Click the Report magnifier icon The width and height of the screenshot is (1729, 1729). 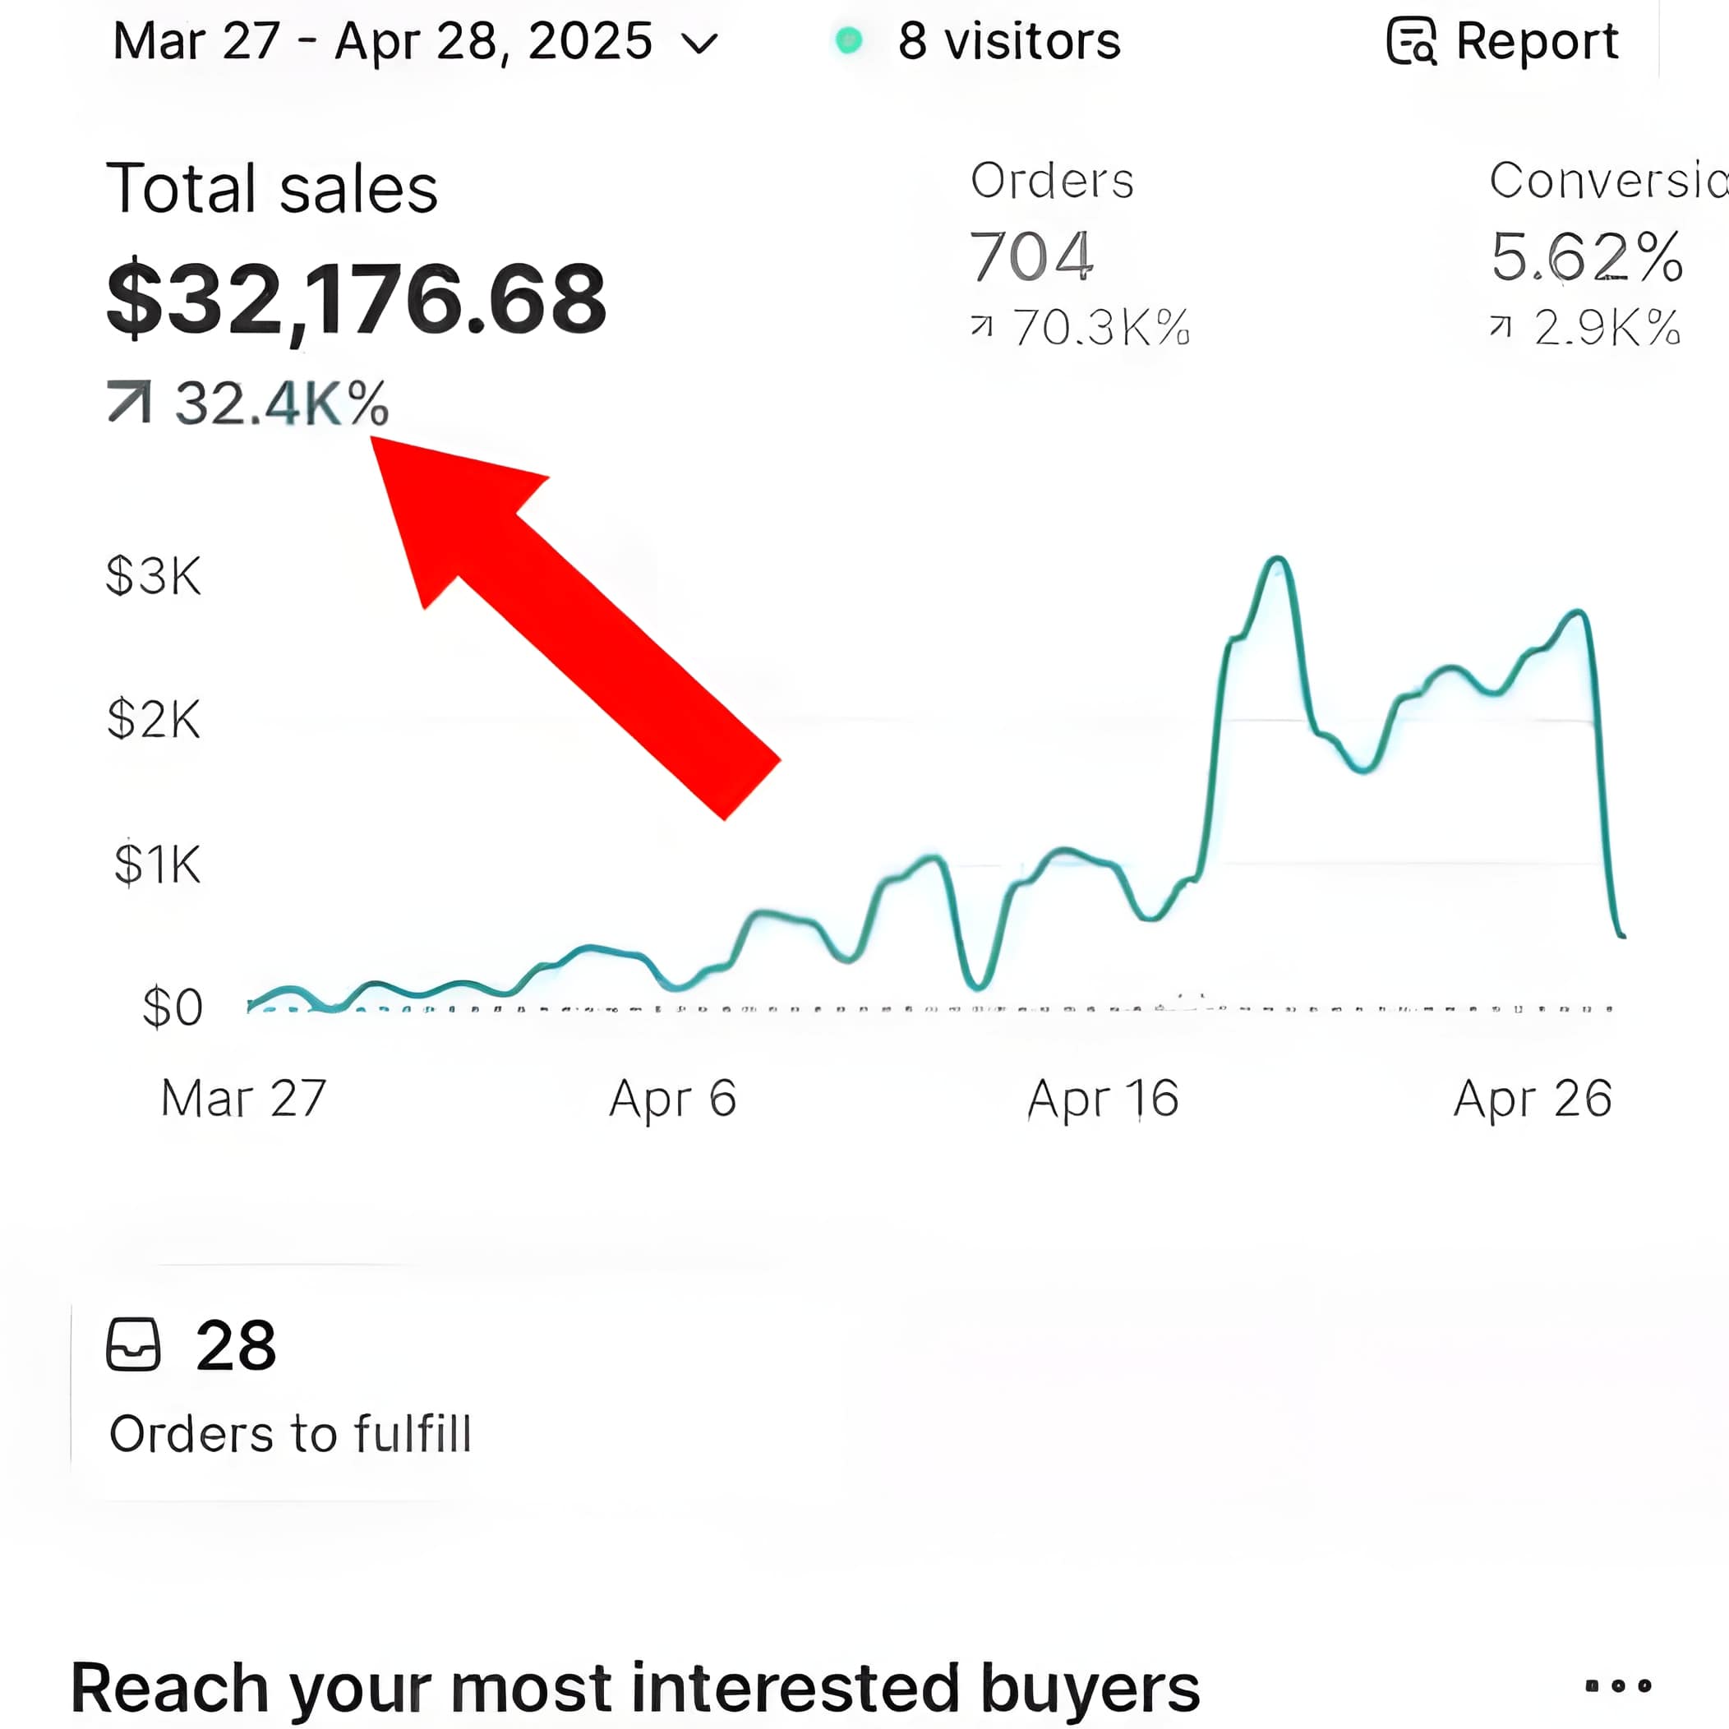1411,41
